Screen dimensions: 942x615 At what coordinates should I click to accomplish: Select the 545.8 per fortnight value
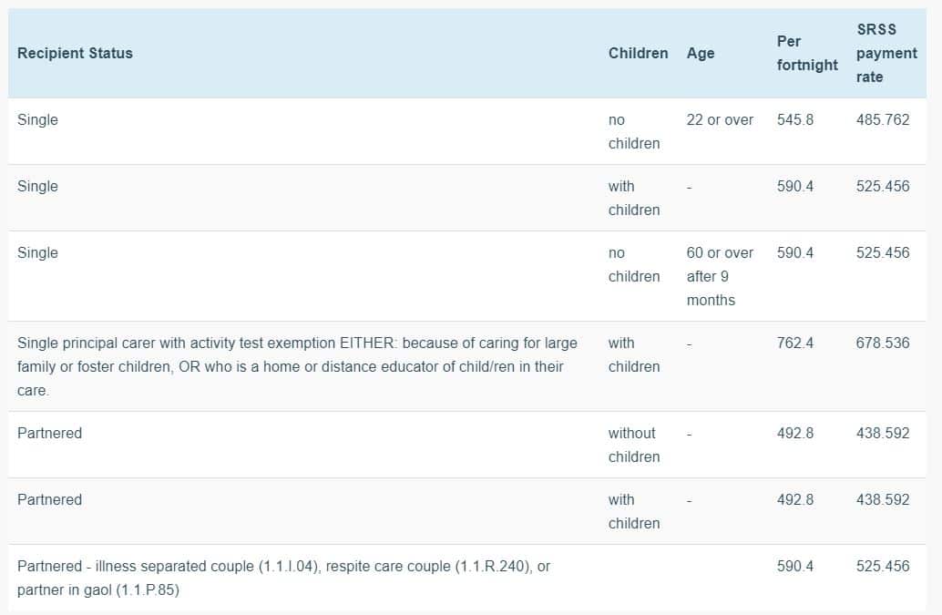pyautogui.click(x=795, y=119)
